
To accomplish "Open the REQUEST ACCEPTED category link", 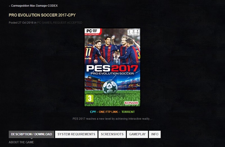I will point(67,23).
